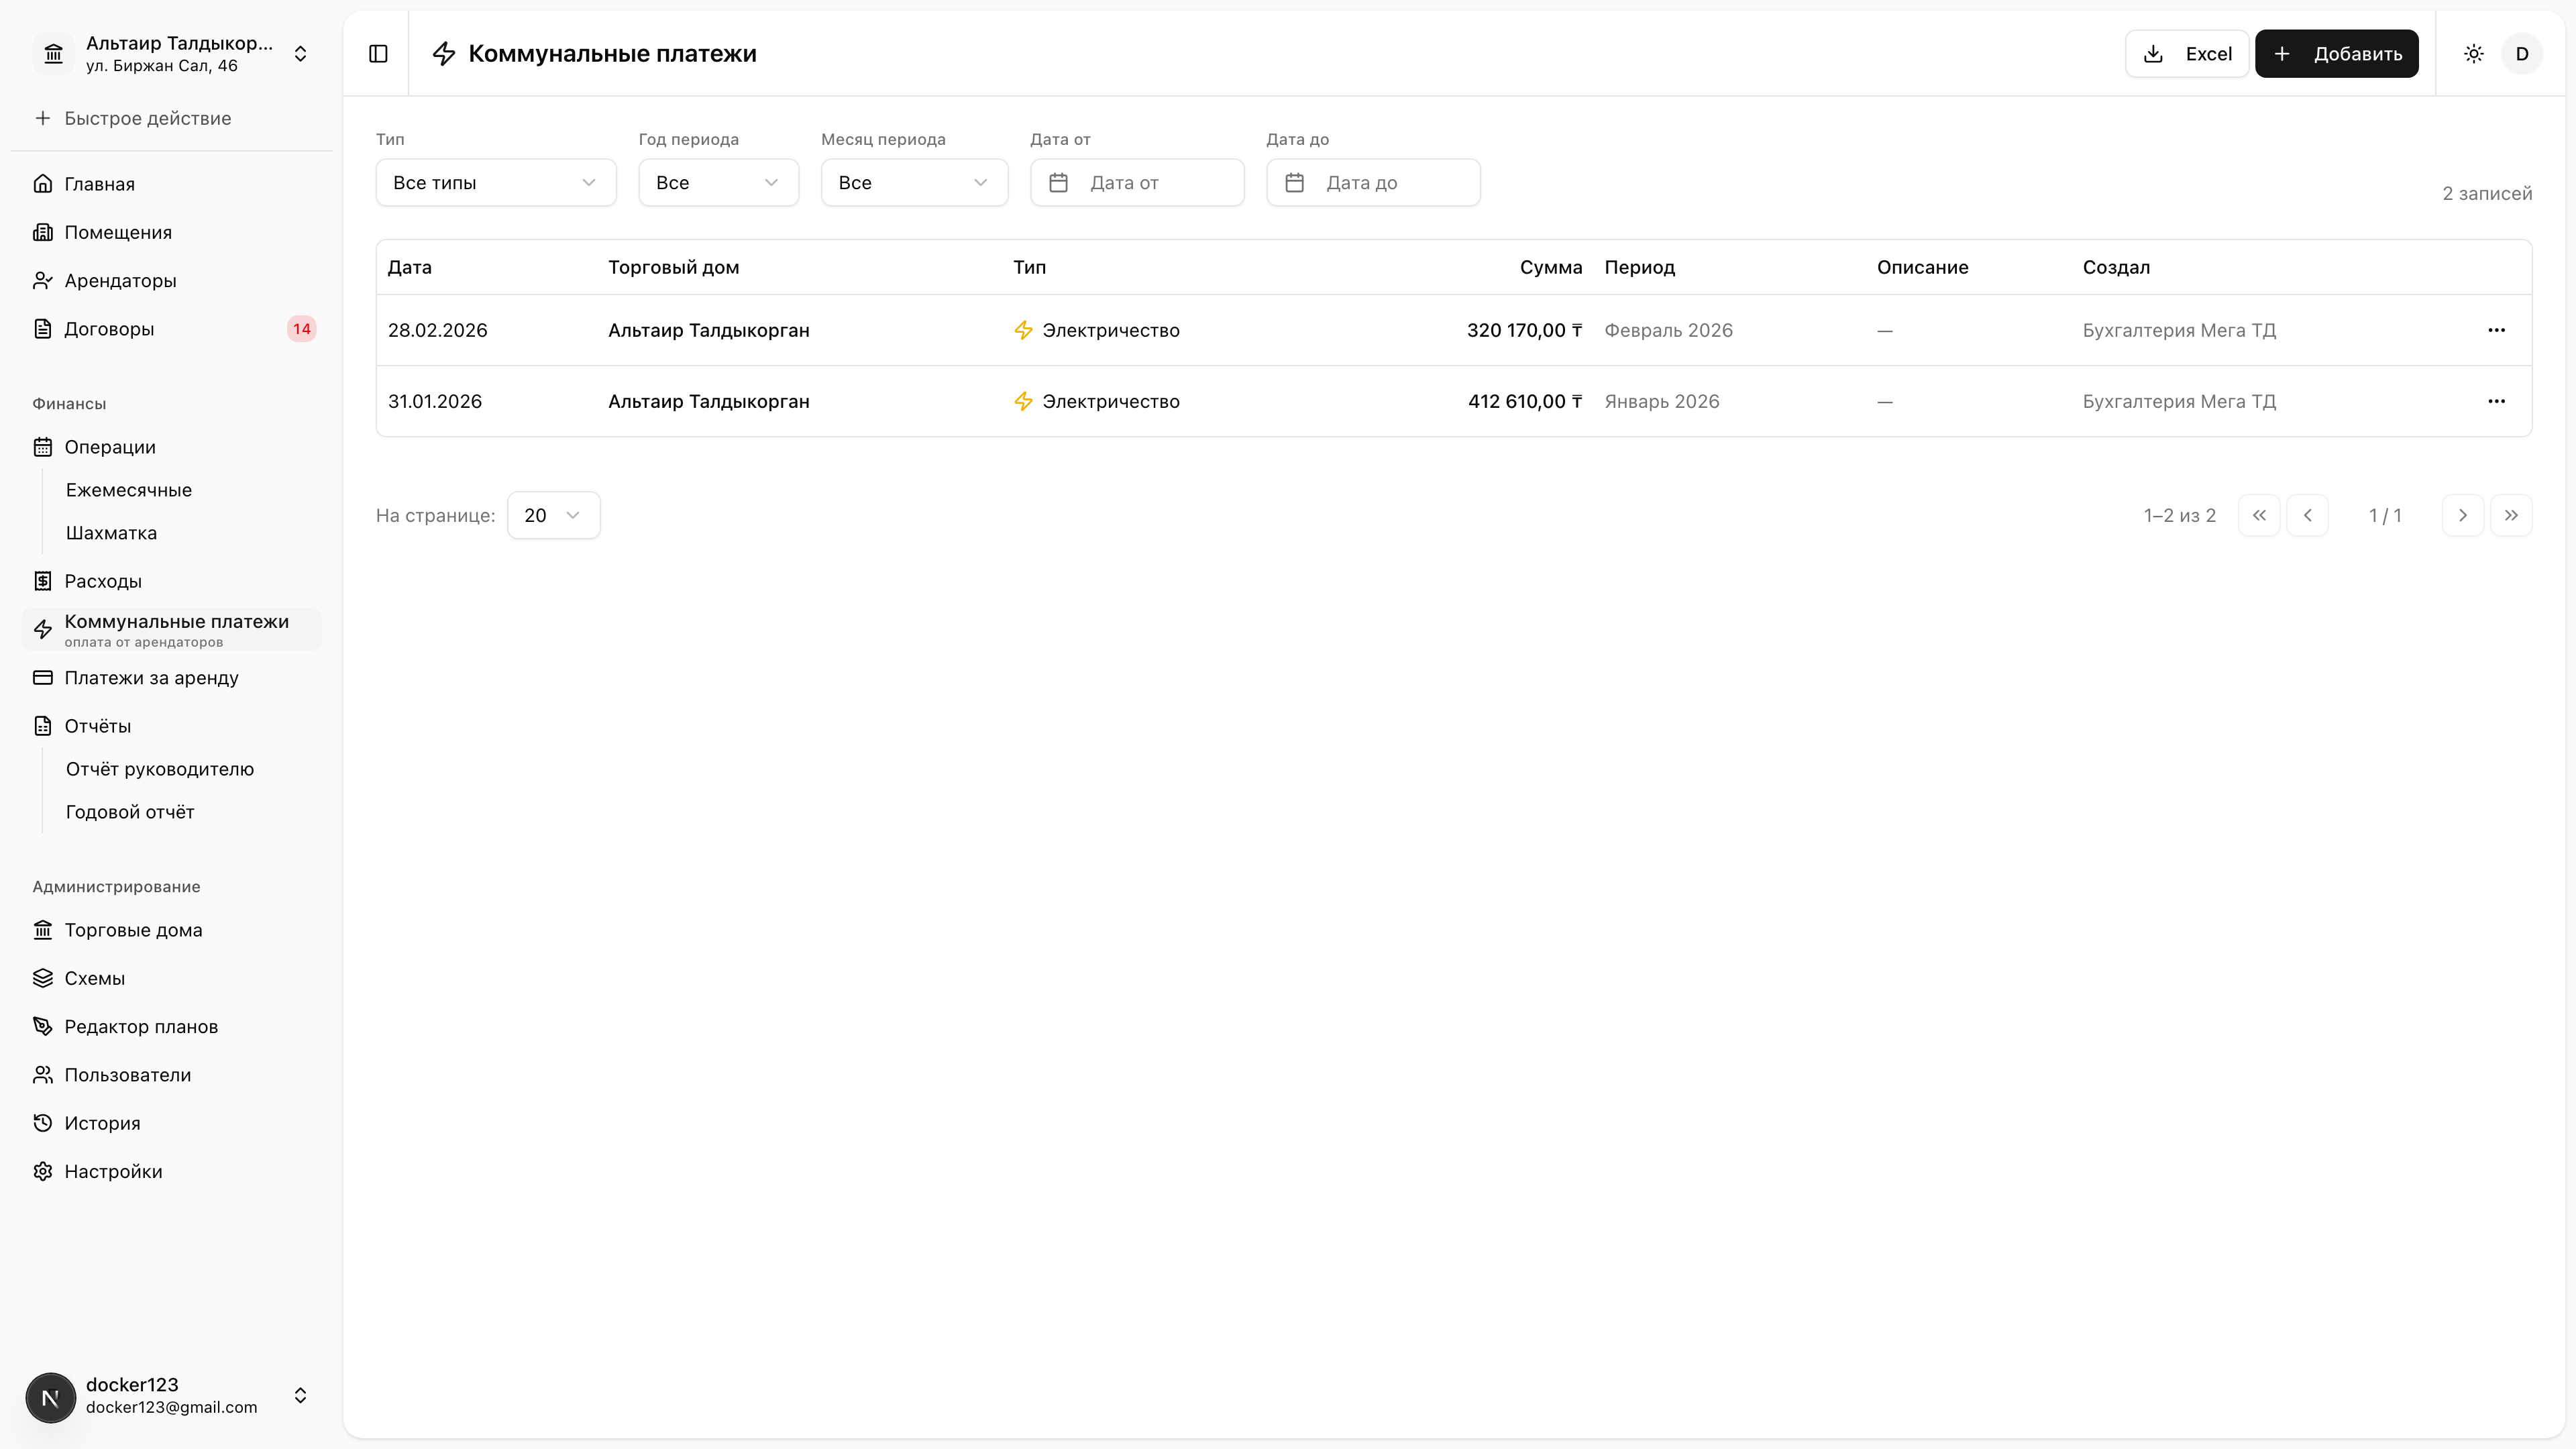Click the Дата от input field
The image size is (2576, 1449).
[1137, 183]
